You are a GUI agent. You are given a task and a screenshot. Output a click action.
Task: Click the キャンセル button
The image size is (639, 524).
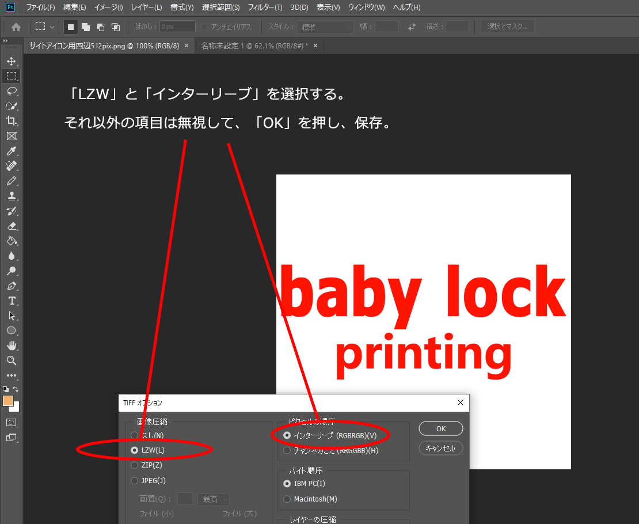coord(441,448)
